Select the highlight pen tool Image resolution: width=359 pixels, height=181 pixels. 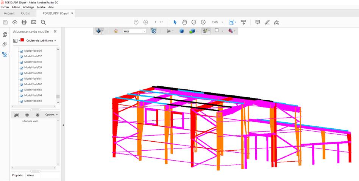click(x=267, y=22)
